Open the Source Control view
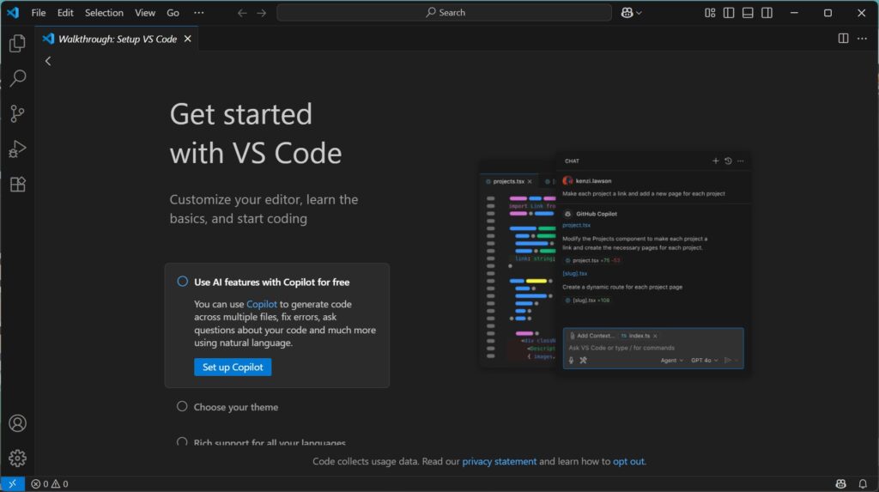This screenshot has height=492, width=879. tap(17, 113)
